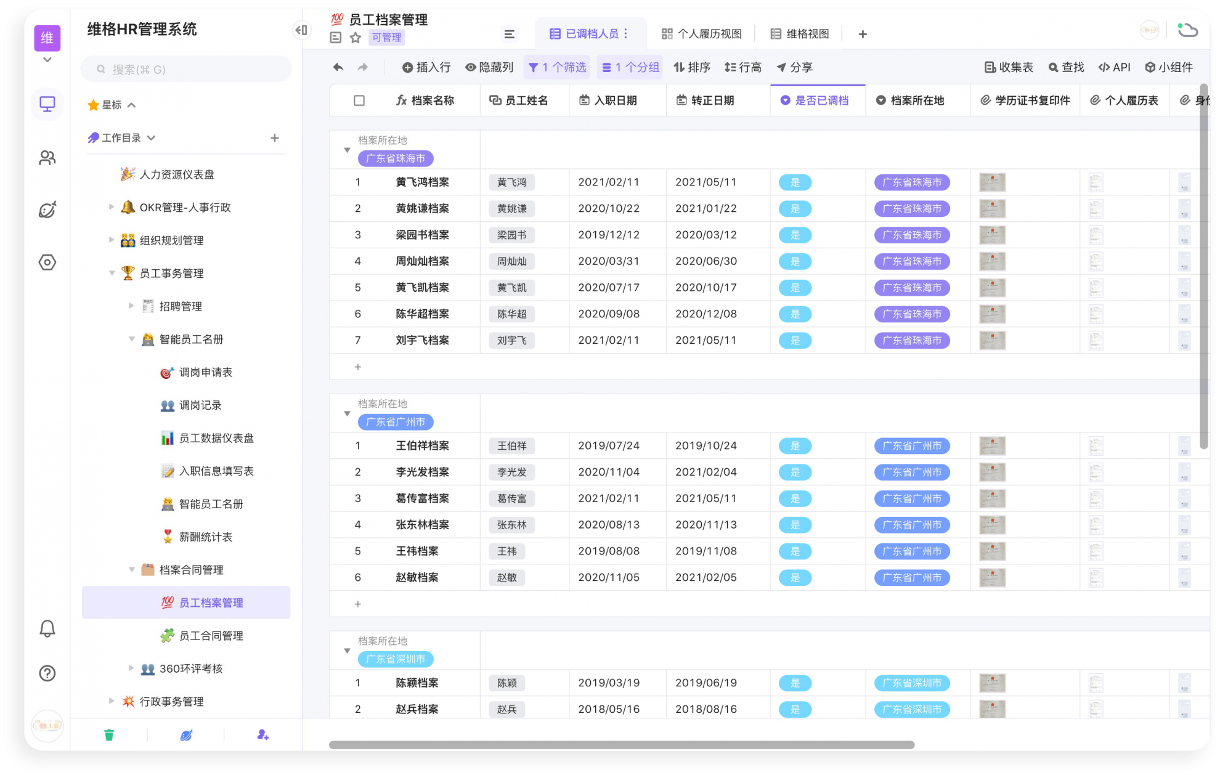Open 黄飞鸿's 学历证书 thumbnail

tap(992, 182)
